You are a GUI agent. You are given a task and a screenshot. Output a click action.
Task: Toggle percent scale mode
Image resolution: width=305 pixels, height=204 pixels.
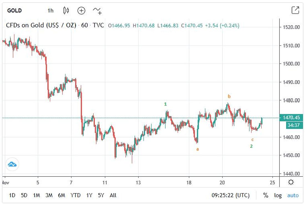tap(266, 195)
